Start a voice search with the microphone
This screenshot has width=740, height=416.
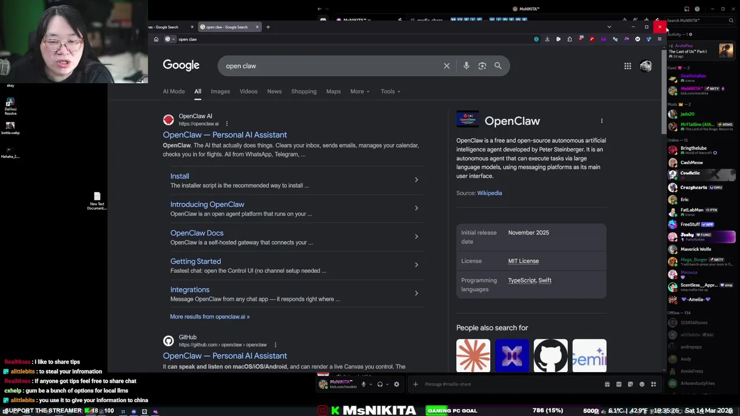(x=466, y=66)
